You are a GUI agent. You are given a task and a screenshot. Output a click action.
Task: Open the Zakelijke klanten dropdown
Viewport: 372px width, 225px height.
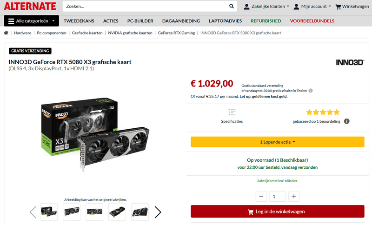click(x=266, y=7)
